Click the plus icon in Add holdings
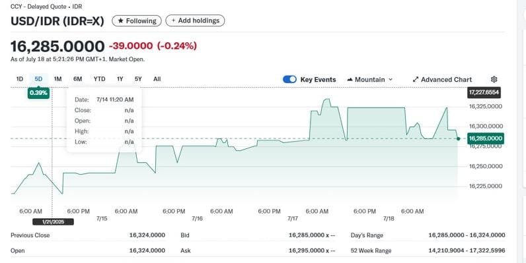Screen dimensions: 526x263 point(173,20)
